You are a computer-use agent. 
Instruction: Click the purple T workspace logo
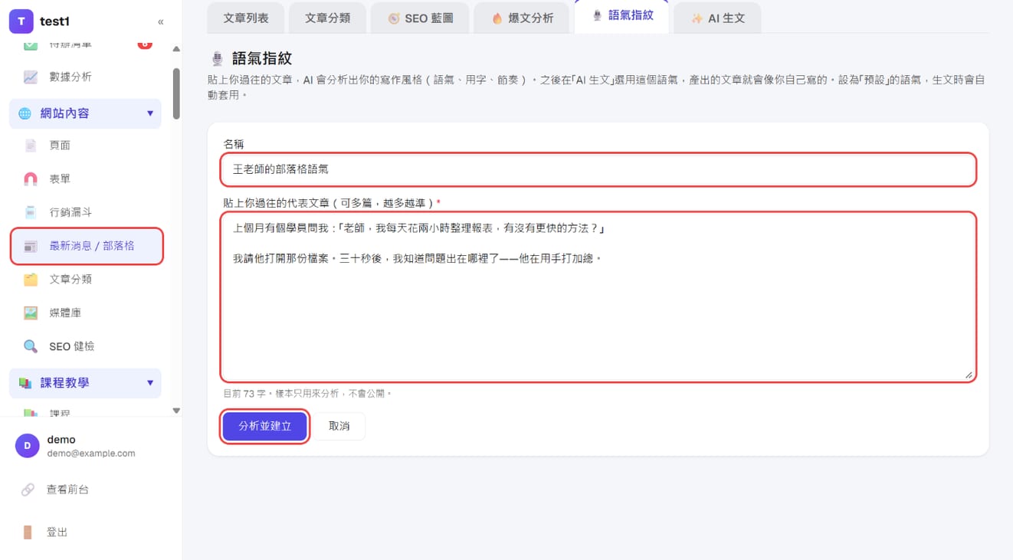tap(21, 21)
